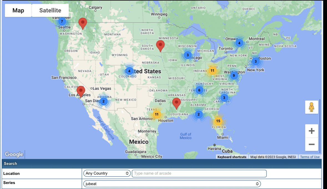Open the Colorado cluster marker of 4

click(129, 71)
